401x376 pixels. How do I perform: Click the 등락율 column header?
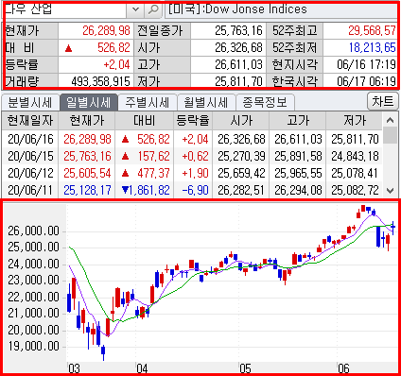[193, 121]
